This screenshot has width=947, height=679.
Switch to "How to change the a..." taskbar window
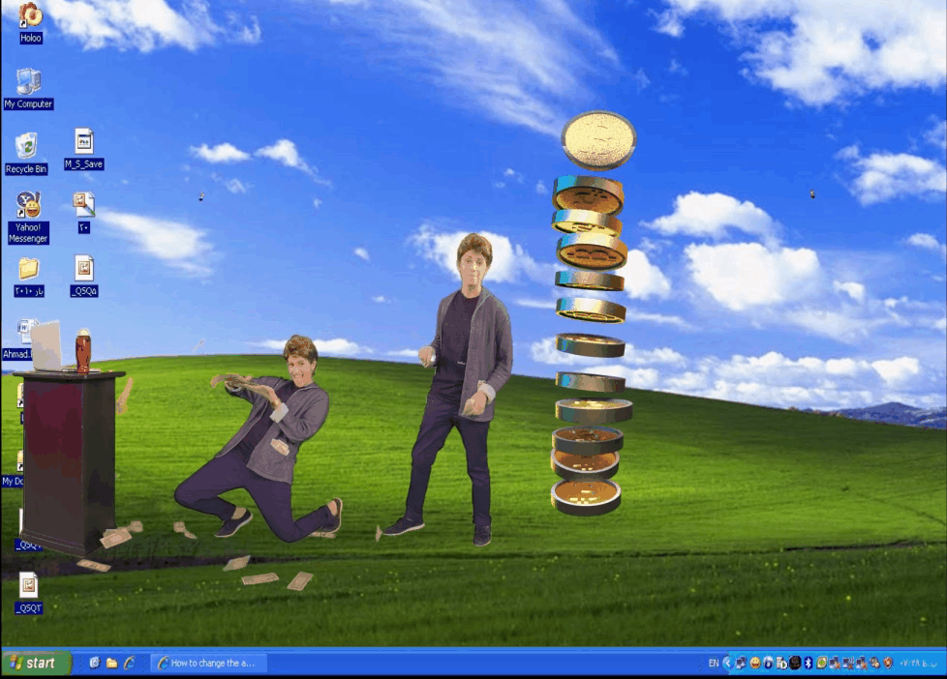pos(207,663)
